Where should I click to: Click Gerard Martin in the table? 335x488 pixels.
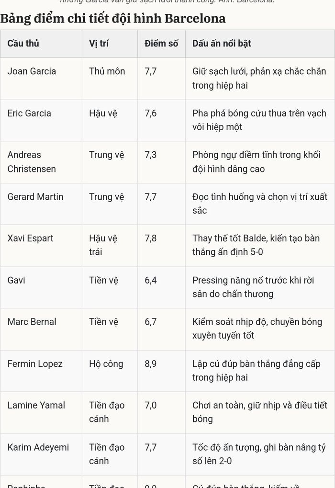tap(35, 197)
